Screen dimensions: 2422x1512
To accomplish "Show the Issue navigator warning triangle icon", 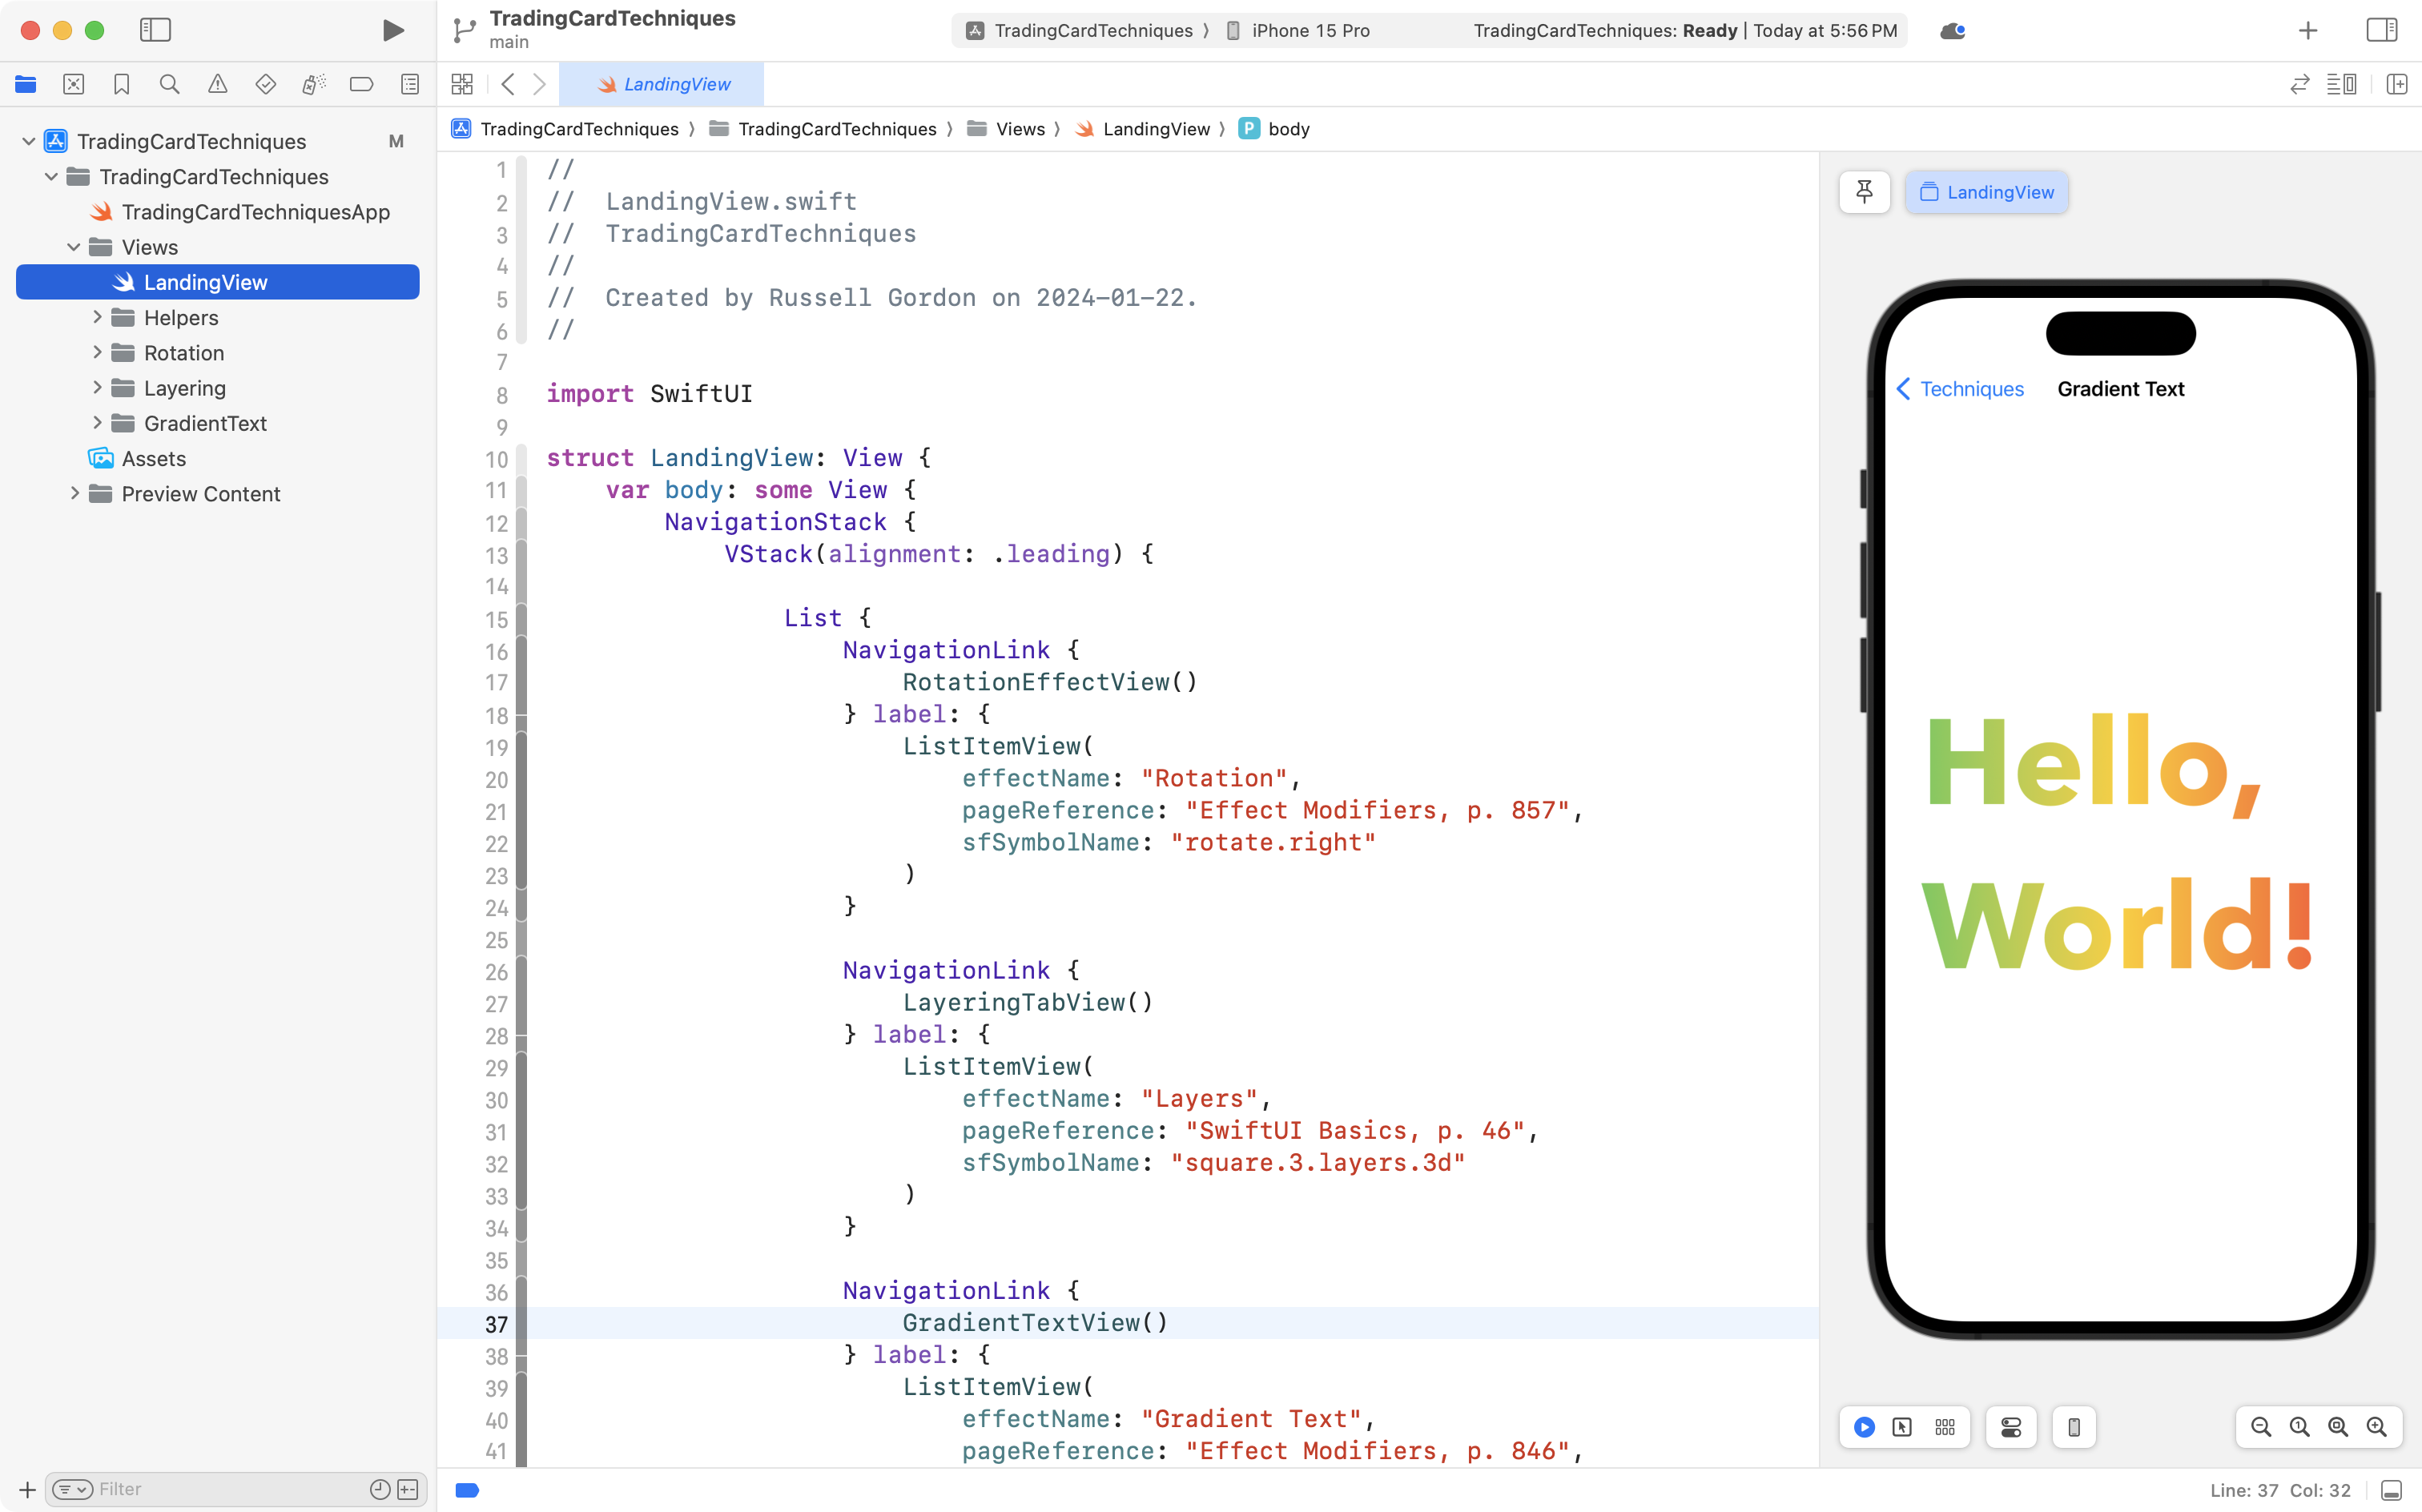I will pos(218,84).
